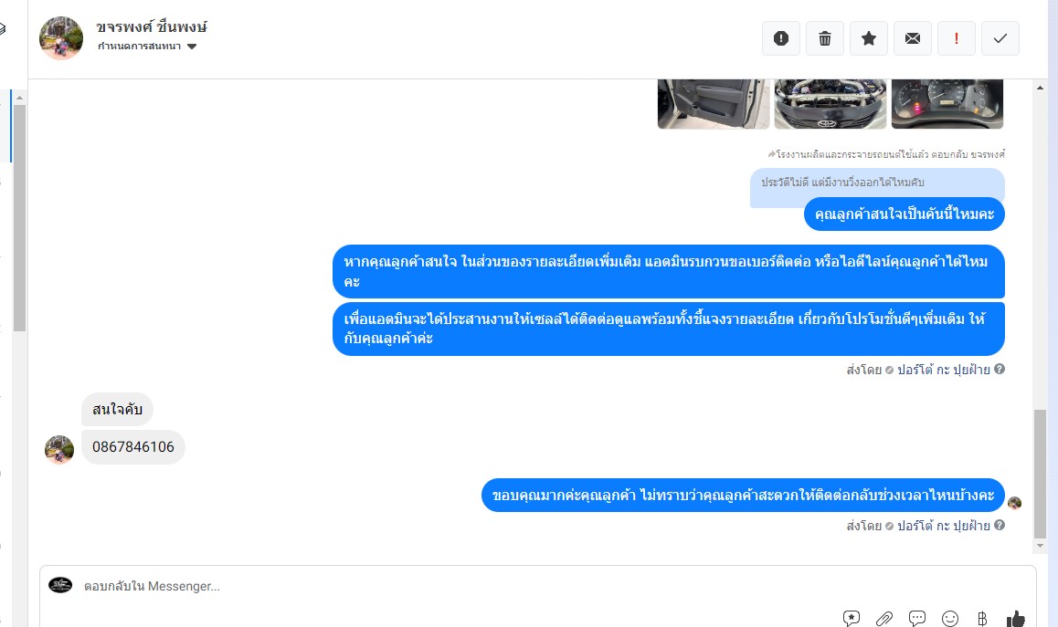The height and width of the screenshot is (627, 1058).
Task: Open the dashboard gauges photo thumbnail
Action: click(x=947, y=104)
